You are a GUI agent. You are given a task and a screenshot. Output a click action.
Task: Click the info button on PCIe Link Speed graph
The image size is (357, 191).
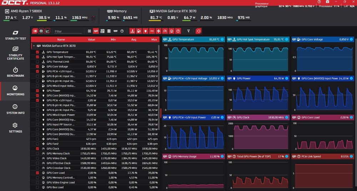point(351,156)
